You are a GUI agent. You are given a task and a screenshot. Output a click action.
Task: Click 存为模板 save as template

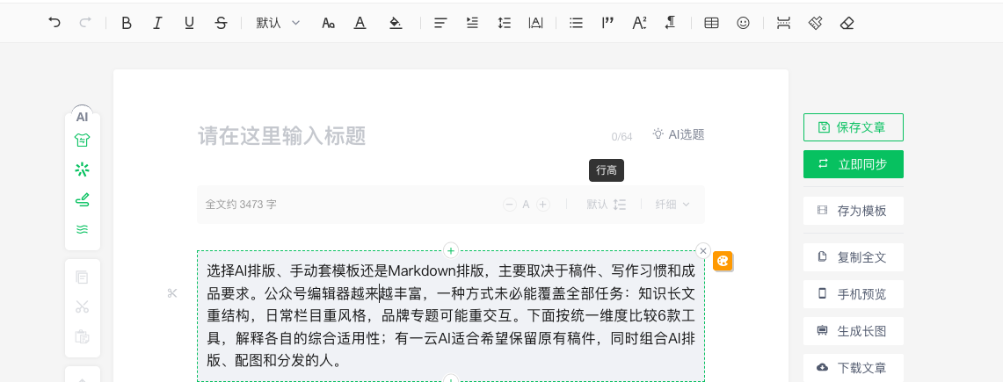pyautogui.click(x=854, y=211)
